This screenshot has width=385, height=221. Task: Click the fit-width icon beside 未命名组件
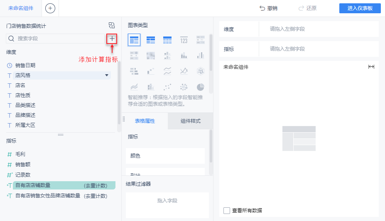[371, 67]
